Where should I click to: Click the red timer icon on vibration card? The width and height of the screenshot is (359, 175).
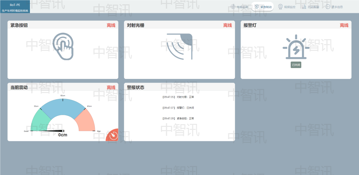point(113,135)
